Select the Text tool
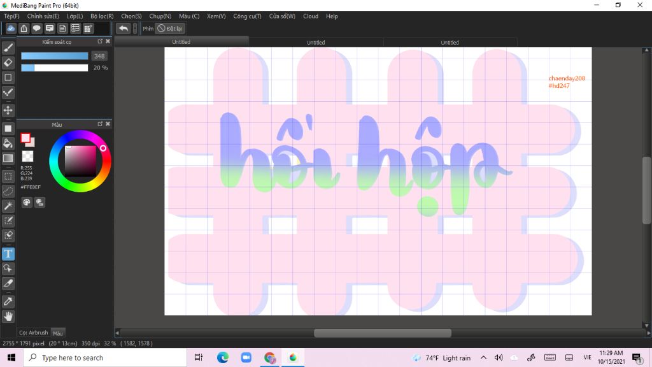Screen dimensions: 652x367 point(8,254)
